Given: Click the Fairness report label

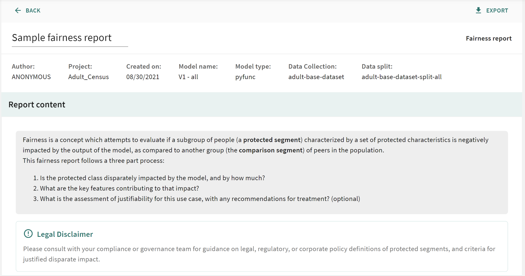Looking at the screenshot, I should click(x=488, y=38).
